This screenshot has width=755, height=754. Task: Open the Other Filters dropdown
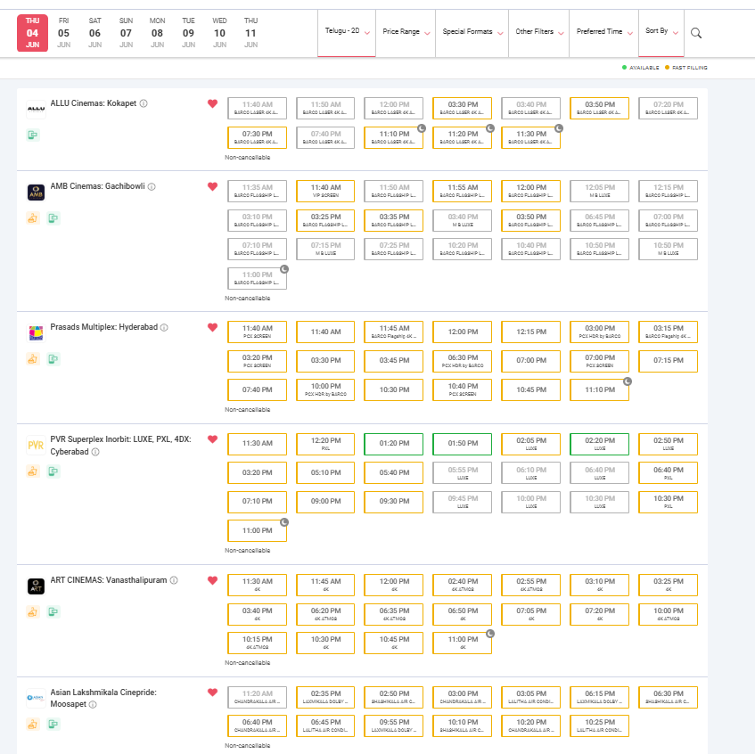coord(538,32)
